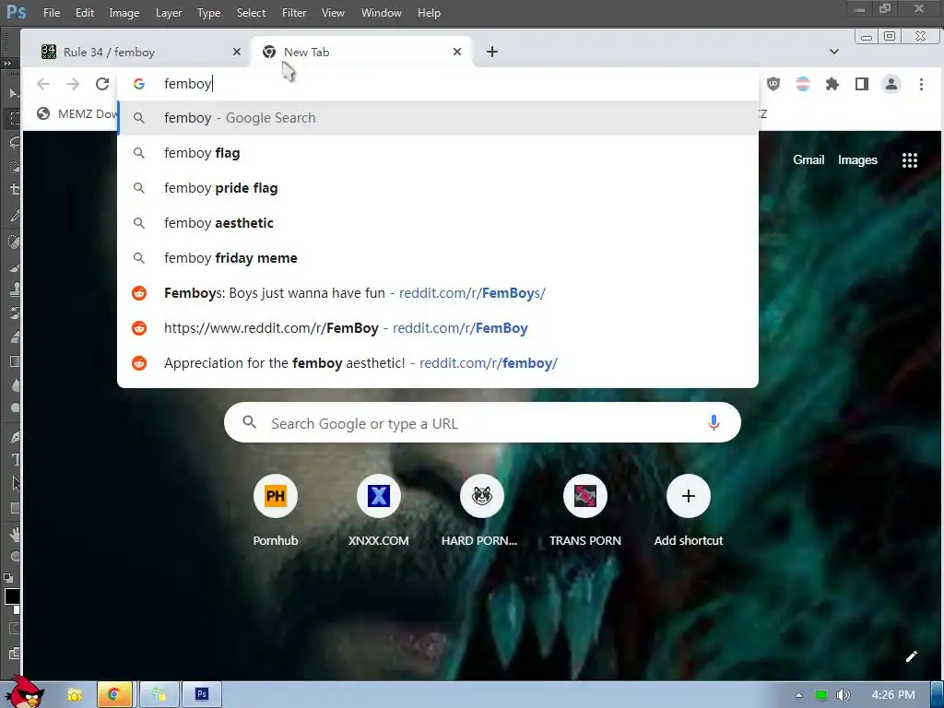Choose 'femboy aesthetic' suggestion

point(438,223)
